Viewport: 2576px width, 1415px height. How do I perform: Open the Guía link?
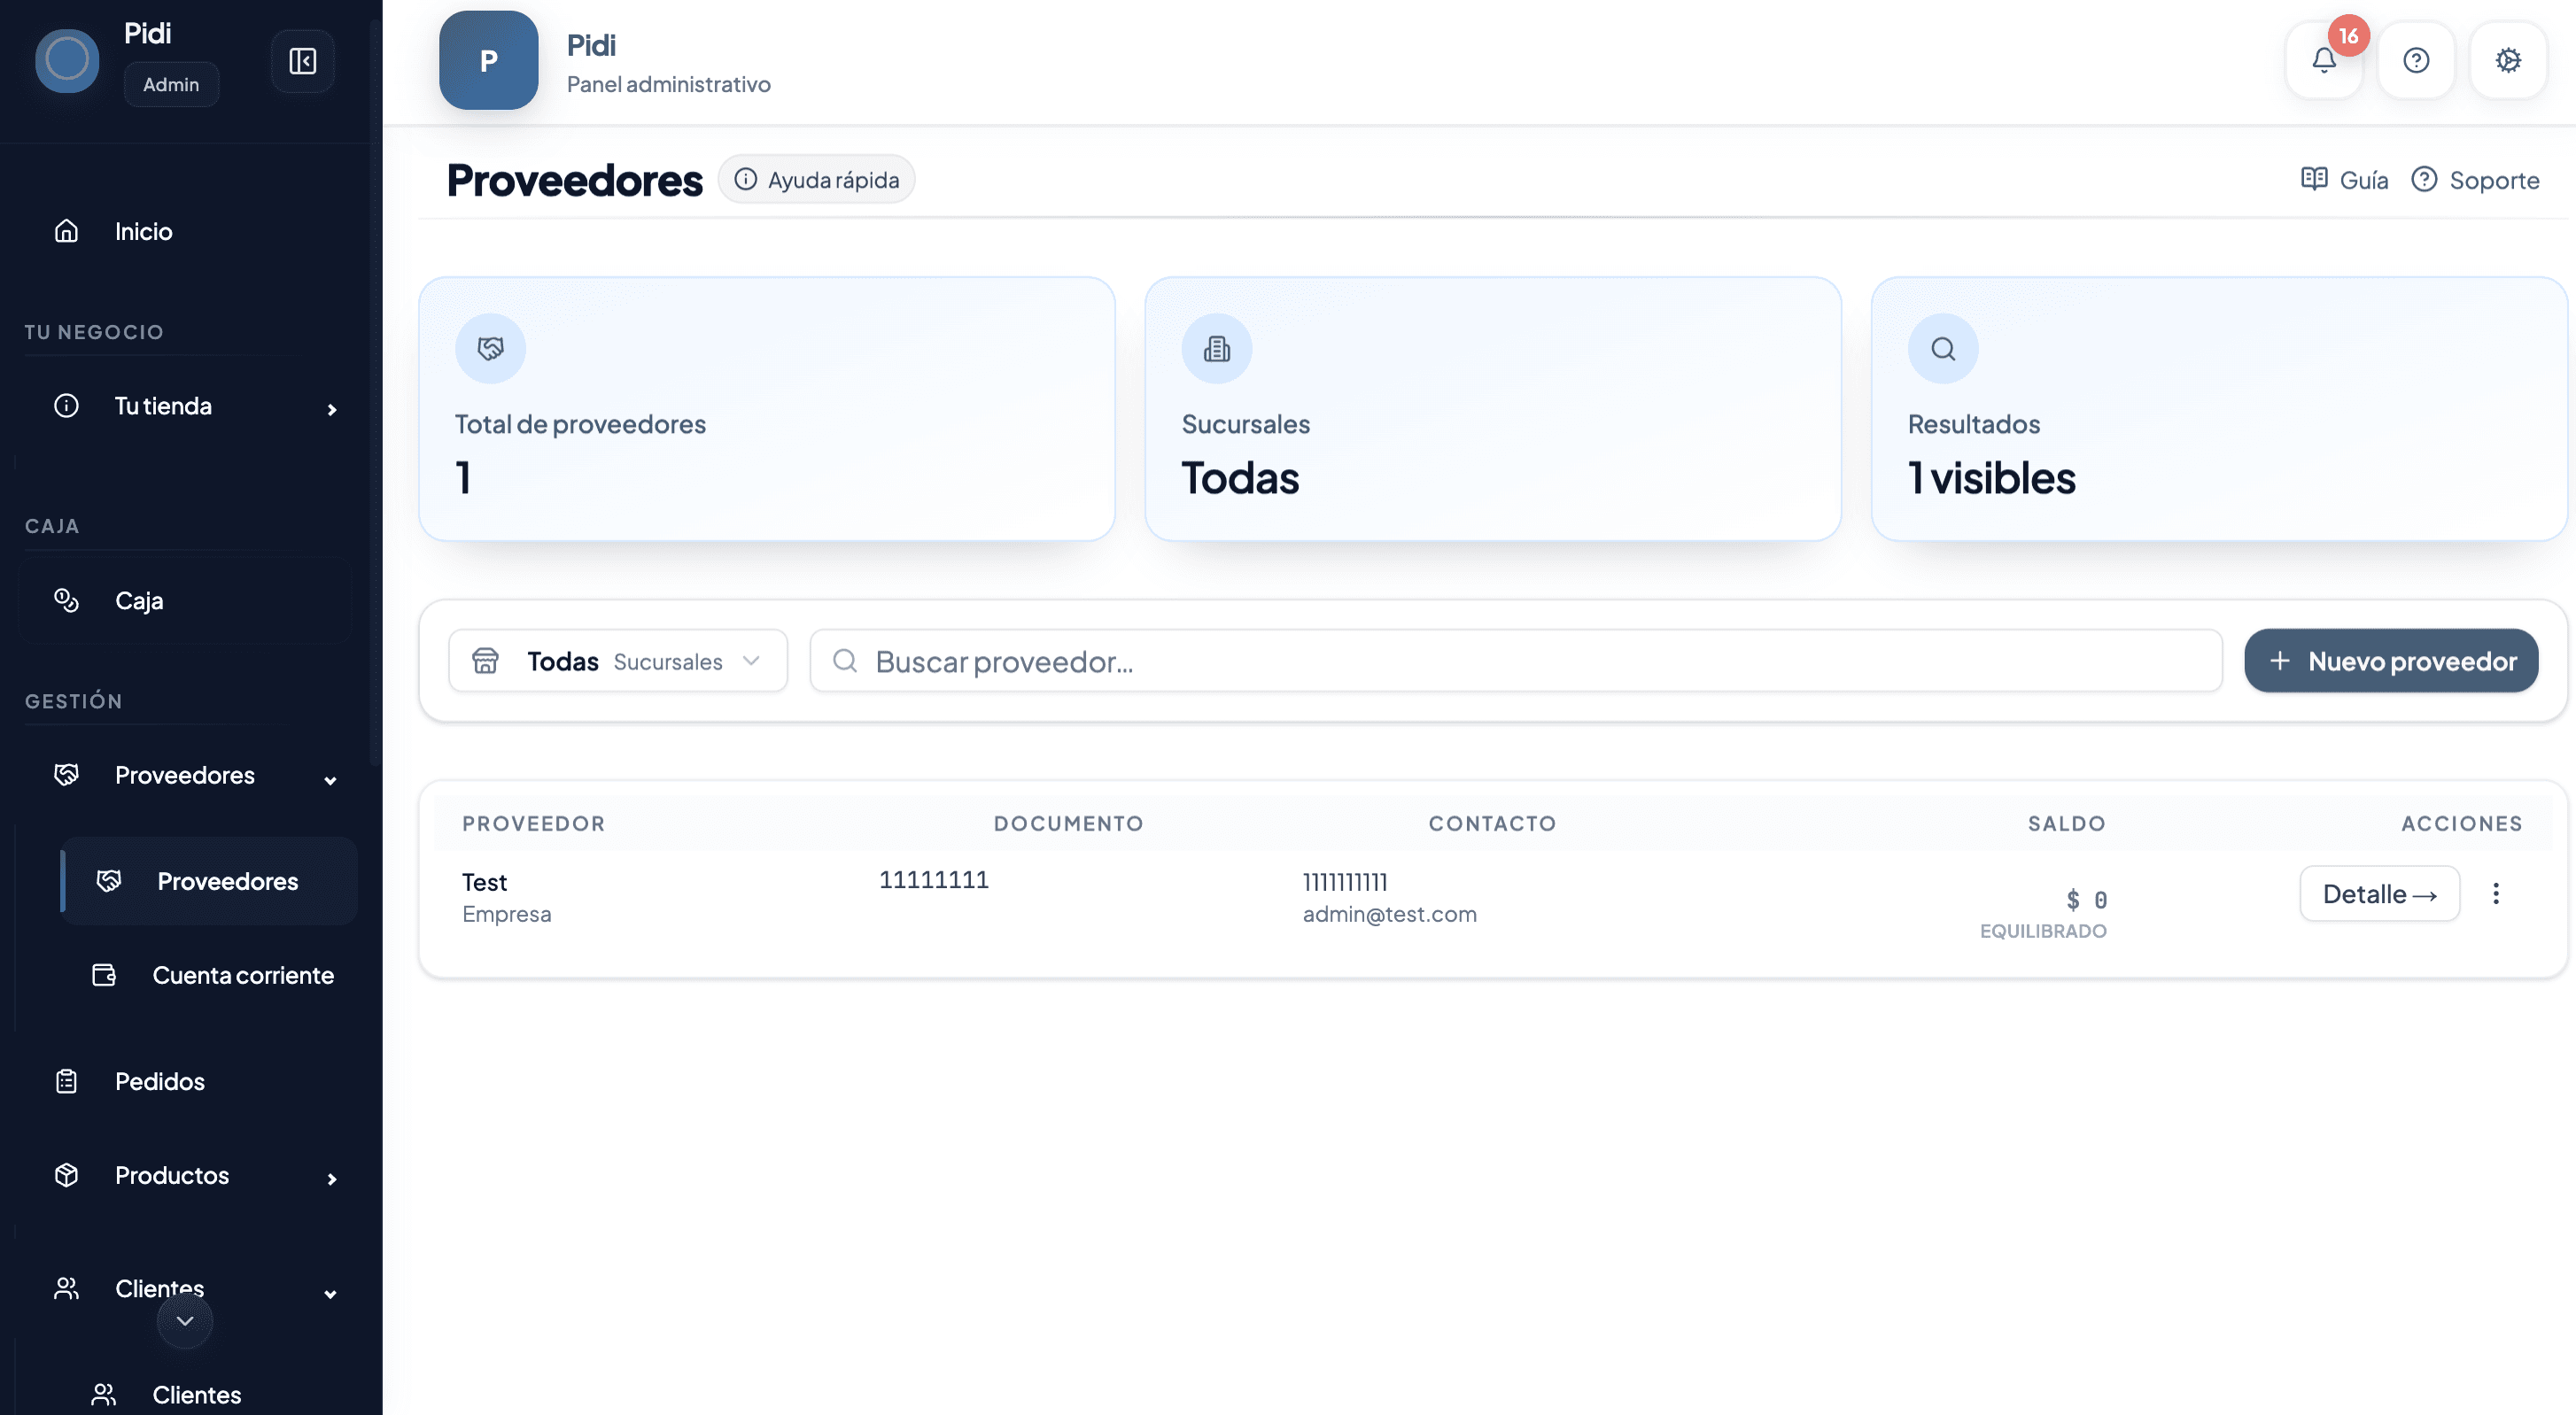pyautogui.click(x=2344, y=180)
